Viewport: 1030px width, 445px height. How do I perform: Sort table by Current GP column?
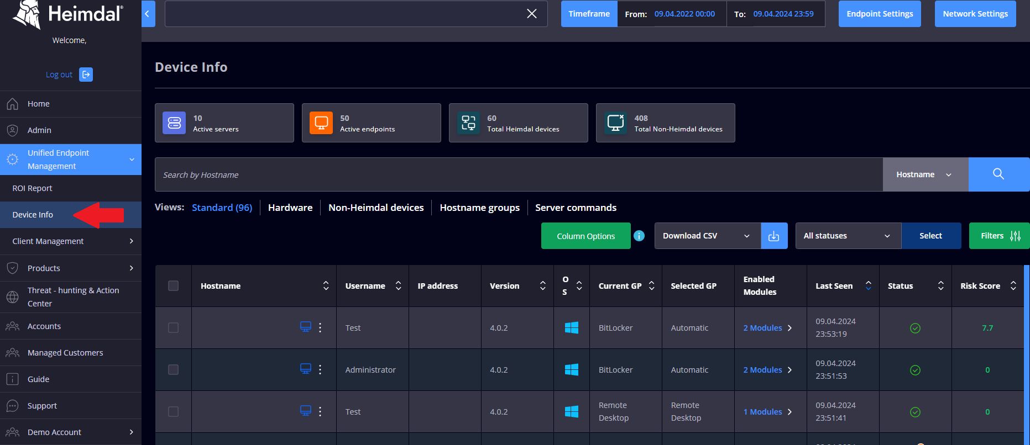651,286
